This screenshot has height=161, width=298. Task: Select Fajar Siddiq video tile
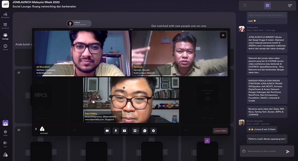tap(131, 100)
